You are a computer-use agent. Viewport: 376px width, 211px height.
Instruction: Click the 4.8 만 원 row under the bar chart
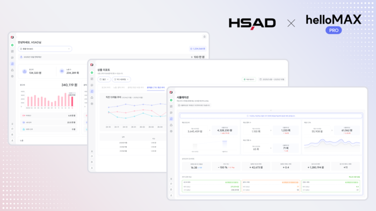click(48, 116)
